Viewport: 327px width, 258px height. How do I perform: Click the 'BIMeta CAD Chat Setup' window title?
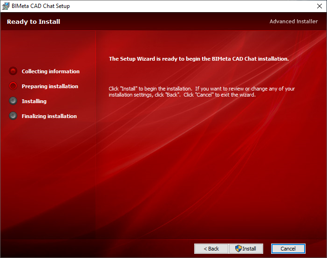point(41,6)
